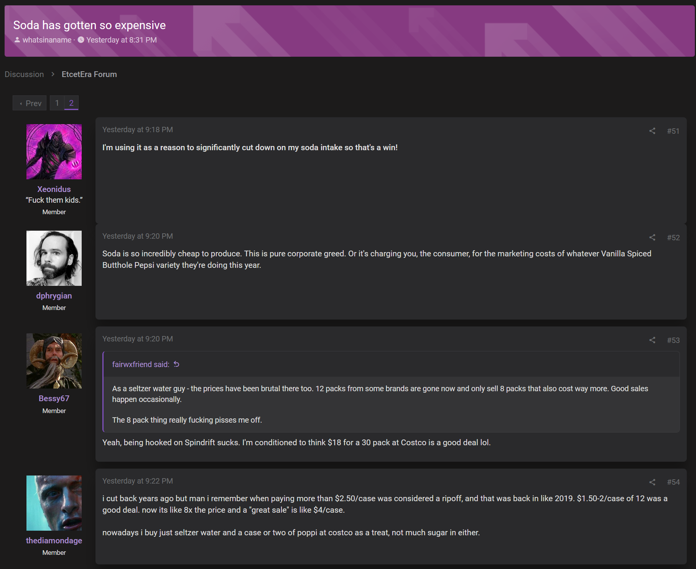The height and width of the screenshot is (569, 696).
Task: Open Bessy67's avatar image
Action: click(54, 361)
